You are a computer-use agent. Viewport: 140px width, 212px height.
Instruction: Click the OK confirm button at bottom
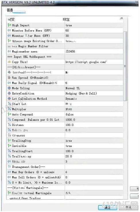tap(107, 208)
